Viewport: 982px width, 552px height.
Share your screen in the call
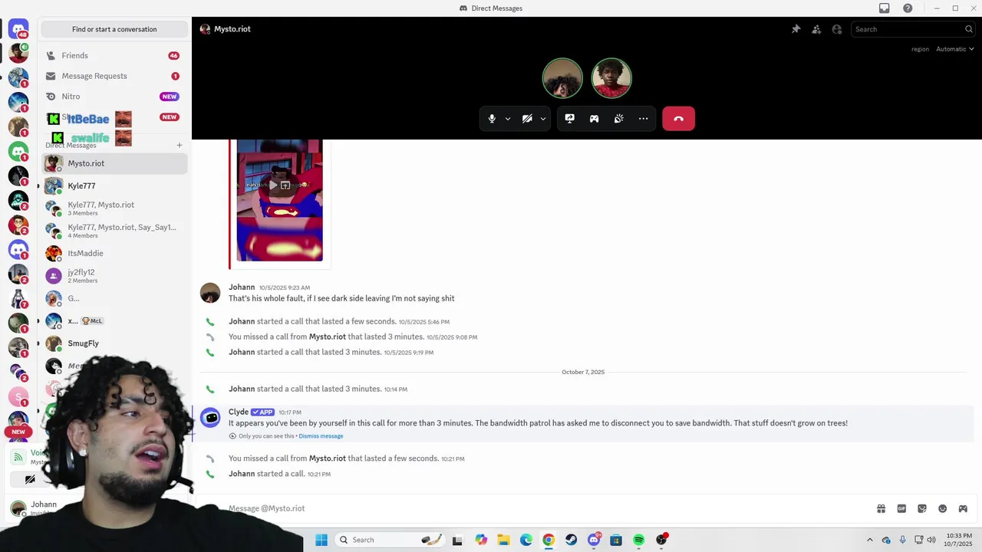pyautogui.click(x=569, y=119)
